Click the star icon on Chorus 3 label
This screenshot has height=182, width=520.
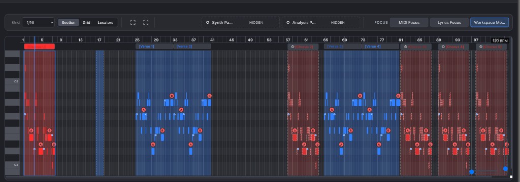[405, 47]
